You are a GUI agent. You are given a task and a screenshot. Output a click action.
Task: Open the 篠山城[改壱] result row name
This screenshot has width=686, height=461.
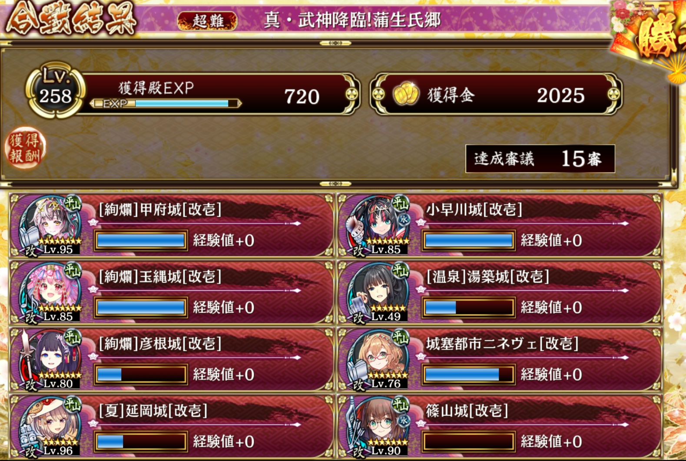[x=467, y=410]
